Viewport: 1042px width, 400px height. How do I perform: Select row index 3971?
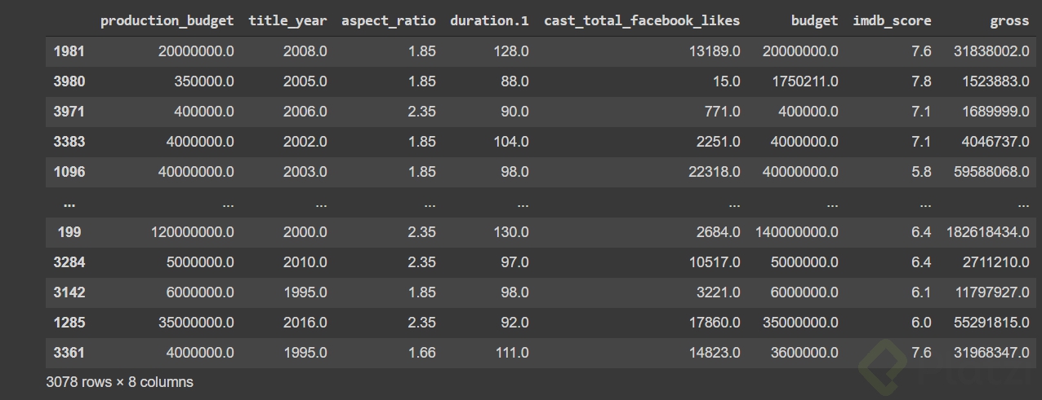click(x=69, y=112)
